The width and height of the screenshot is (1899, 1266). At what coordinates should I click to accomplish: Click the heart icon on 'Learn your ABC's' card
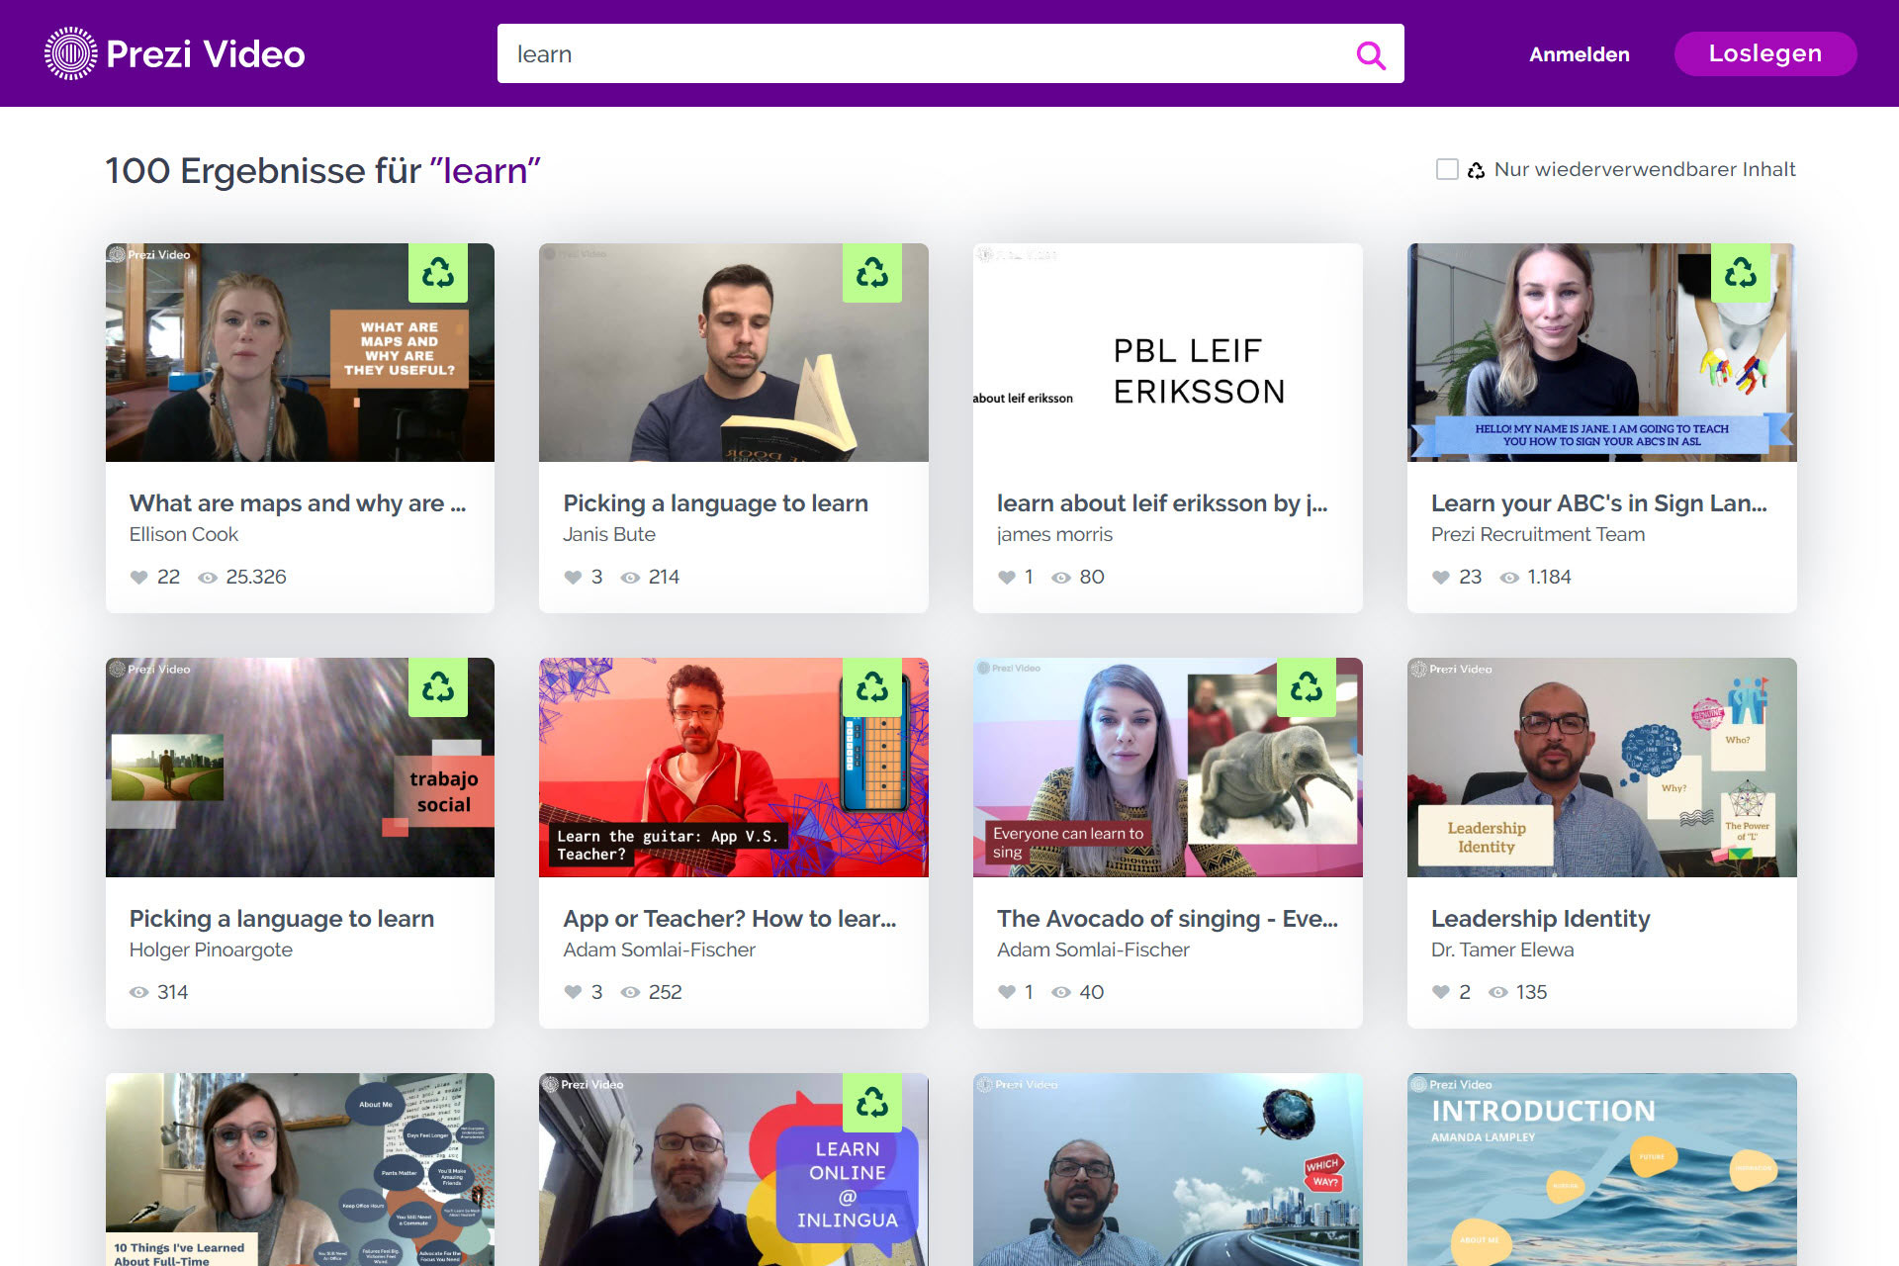pyautogui.click(x=1441, y=577)
